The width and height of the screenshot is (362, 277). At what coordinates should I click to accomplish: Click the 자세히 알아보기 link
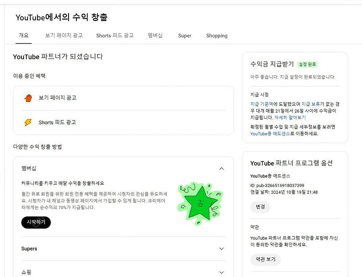click(290, 117)
